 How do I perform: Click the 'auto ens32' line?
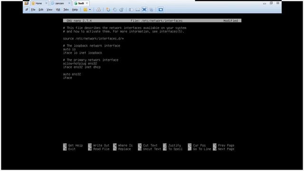click(72, 74)
